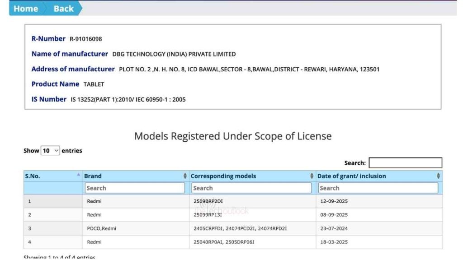This screenshot has width=463, height=260.
Task: Select row with model 2509BRP2DI
Action: (209, 201)
